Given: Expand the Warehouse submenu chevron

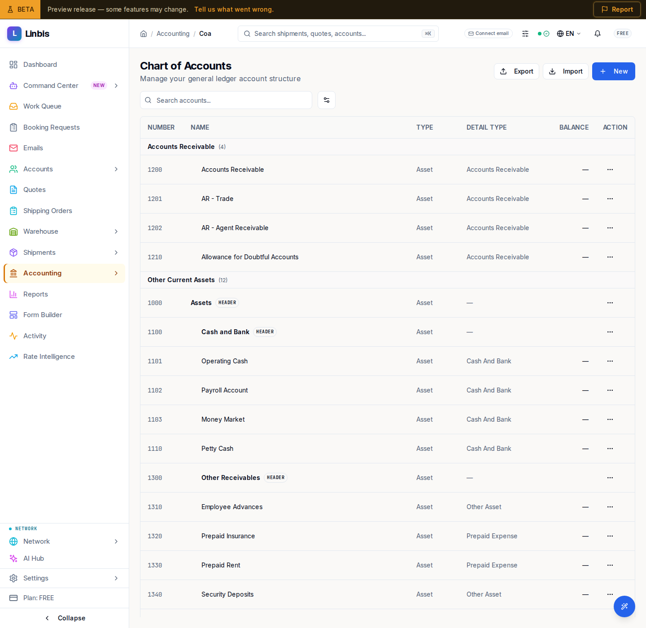Looking at the screenshot, I should pos(116,231).
